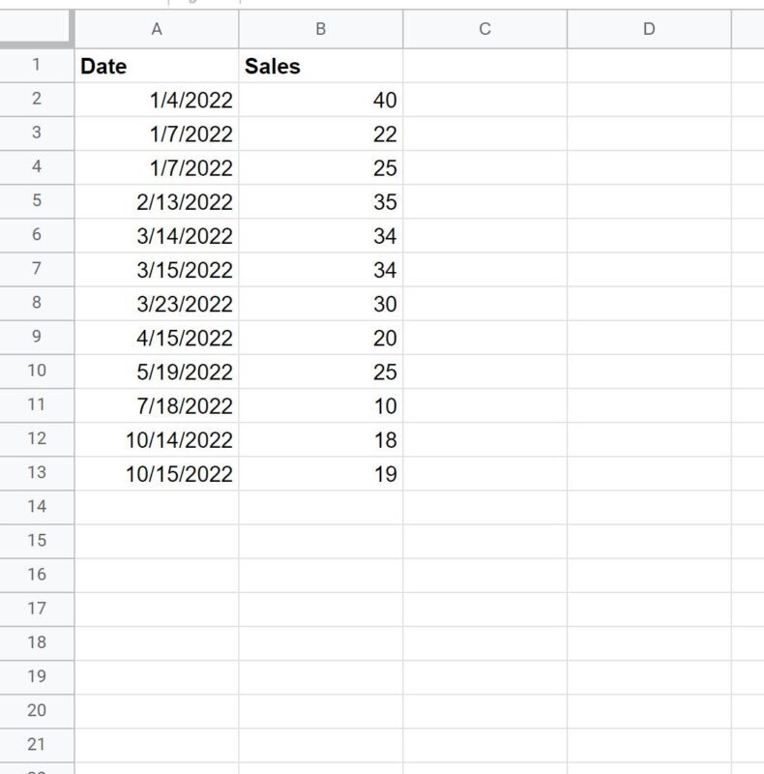Screen dimensions: 764x774
Task: Select cell containing 7/18/2022
Action: (x=157, y=406)
